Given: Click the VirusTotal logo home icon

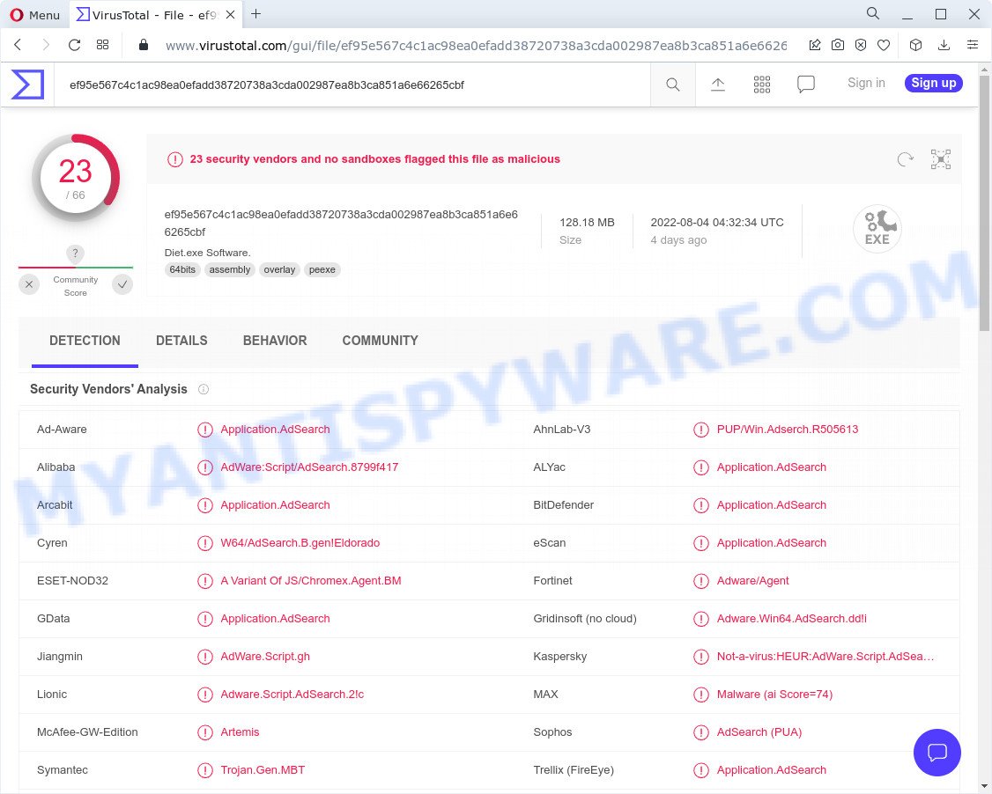Looking at the screenshot, I should tap(28, 85).
